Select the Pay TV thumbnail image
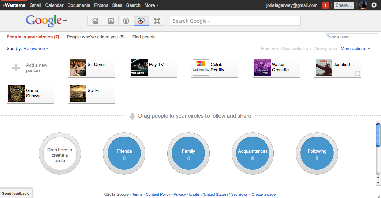The height and width of the screenshot is (198, 381). click(x=139, y=67)
